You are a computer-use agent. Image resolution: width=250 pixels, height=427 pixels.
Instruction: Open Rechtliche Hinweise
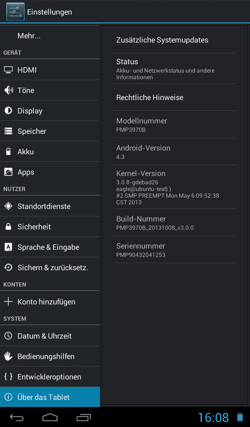tap(175, 98)
